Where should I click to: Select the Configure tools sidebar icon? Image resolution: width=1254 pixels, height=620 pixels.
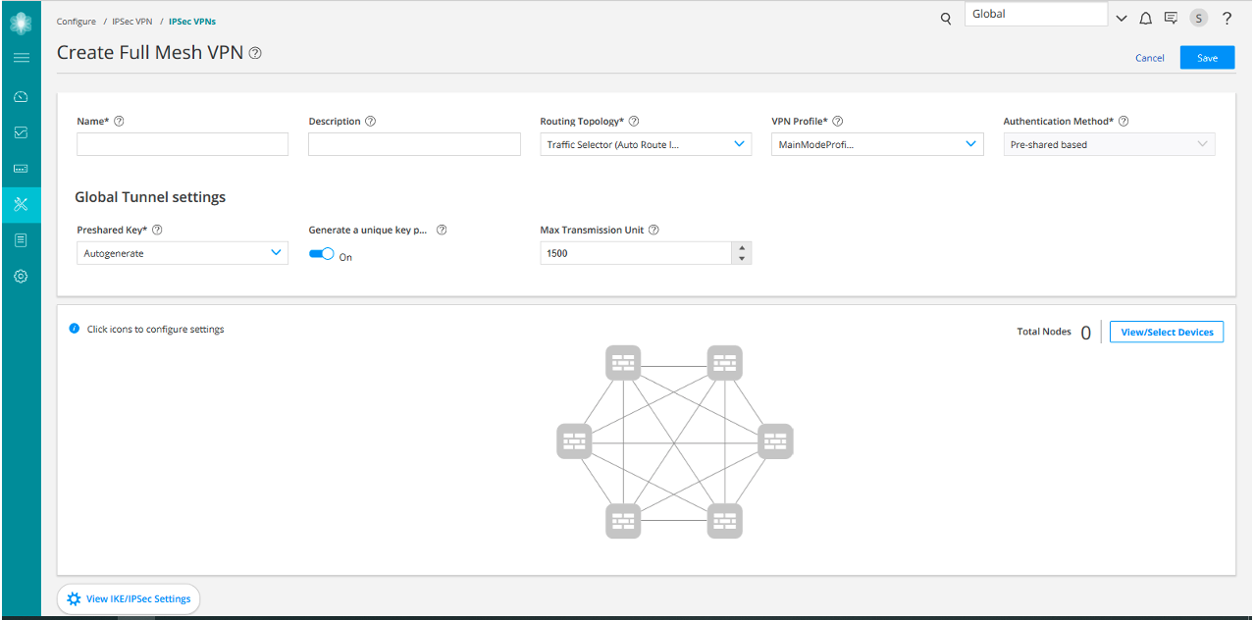[x=21, y=204]
